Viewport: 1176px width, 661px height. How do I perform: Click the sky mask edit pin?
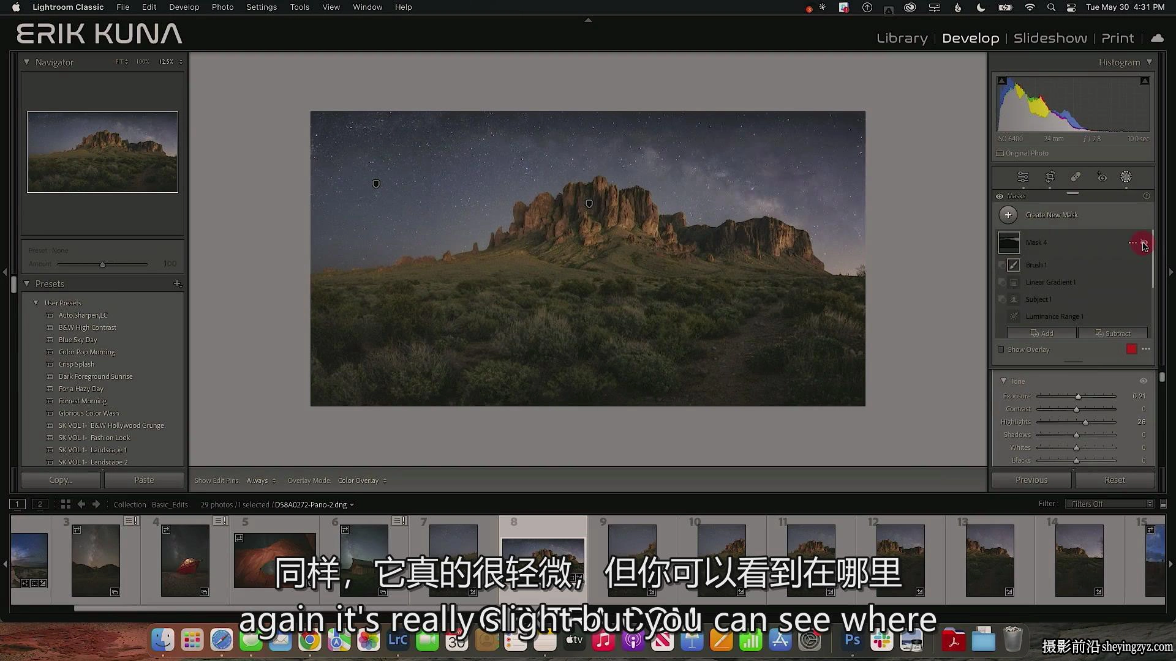[376, 184]
